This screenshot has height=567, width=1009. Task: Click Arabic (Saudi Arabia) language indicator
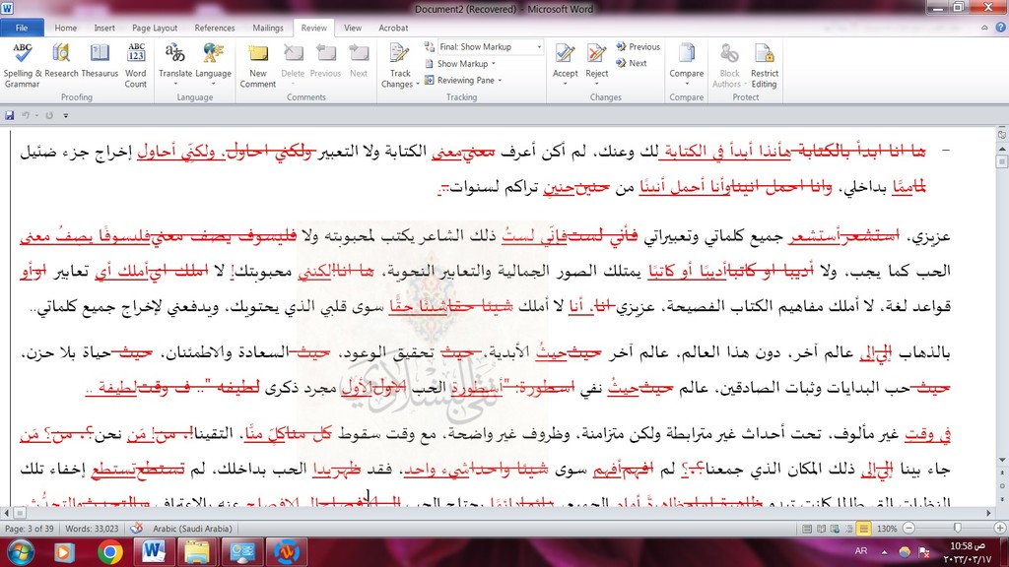[x=192, y=529]
